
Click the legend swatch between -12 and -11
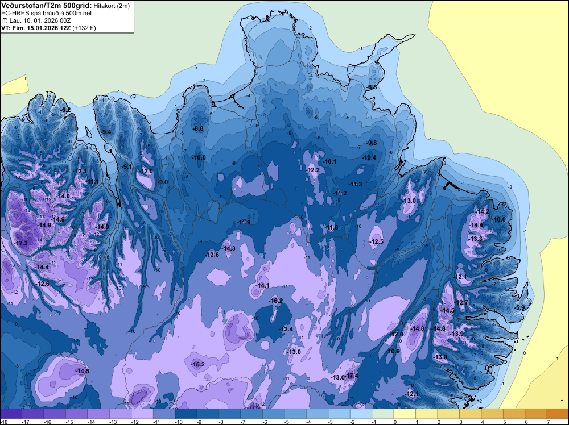pos(142,414)
